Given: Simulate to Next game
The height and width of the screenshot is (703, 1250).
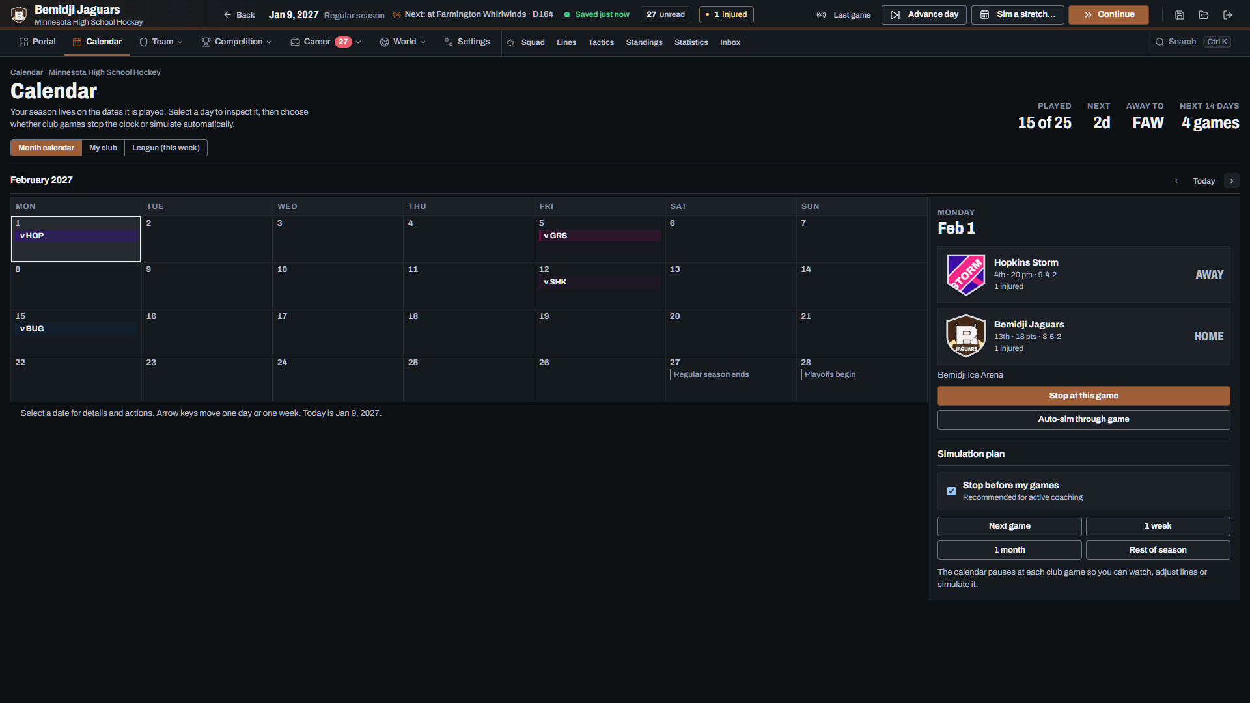Looking at the screenshot, I should pos(1009,526).
